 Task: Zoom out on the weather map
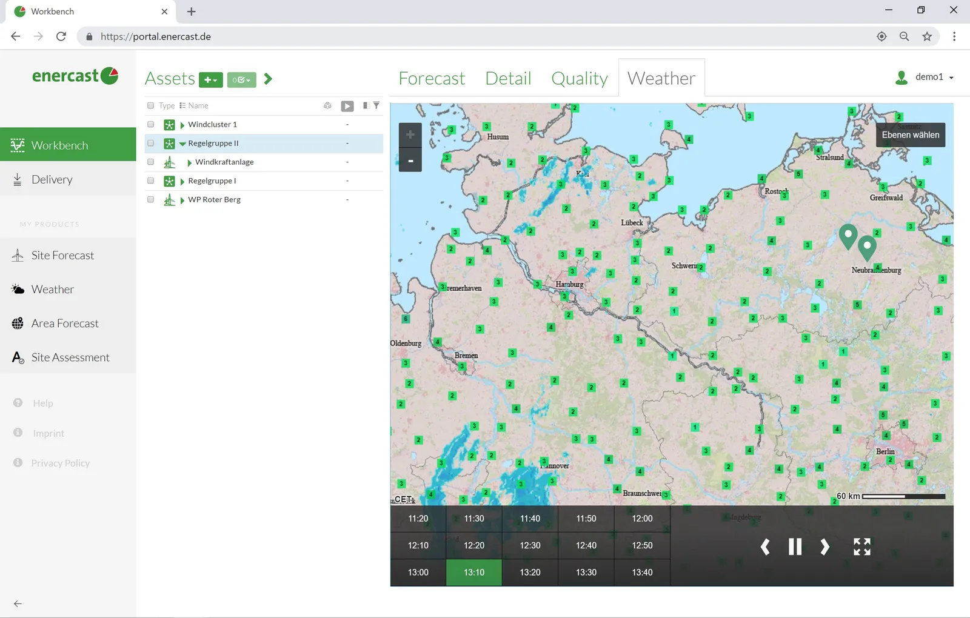pyautogui.click(x=410, y=161)
